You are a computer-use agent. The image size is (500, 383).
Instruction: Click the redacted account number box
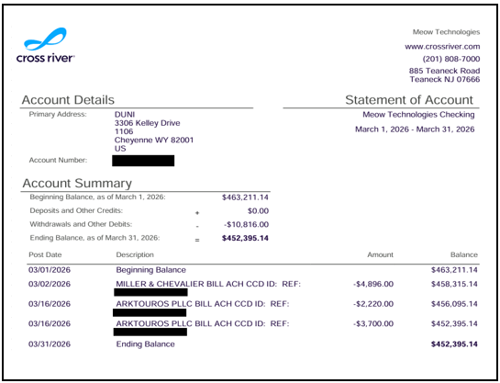(x=143, y=161)
